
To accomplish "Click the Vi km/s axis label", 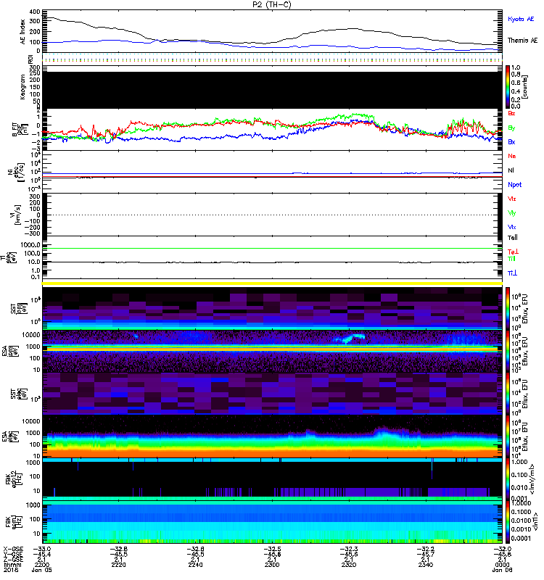I will point(17,215).
